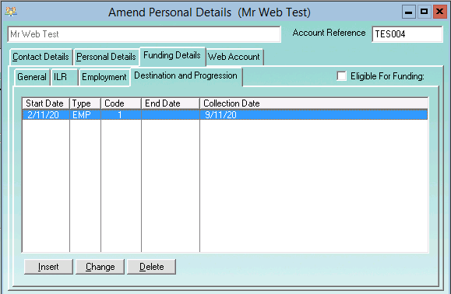Viewport: 451px width, 294px height.
Task: Click the application icon in title bar
Action: click(11, 12)
